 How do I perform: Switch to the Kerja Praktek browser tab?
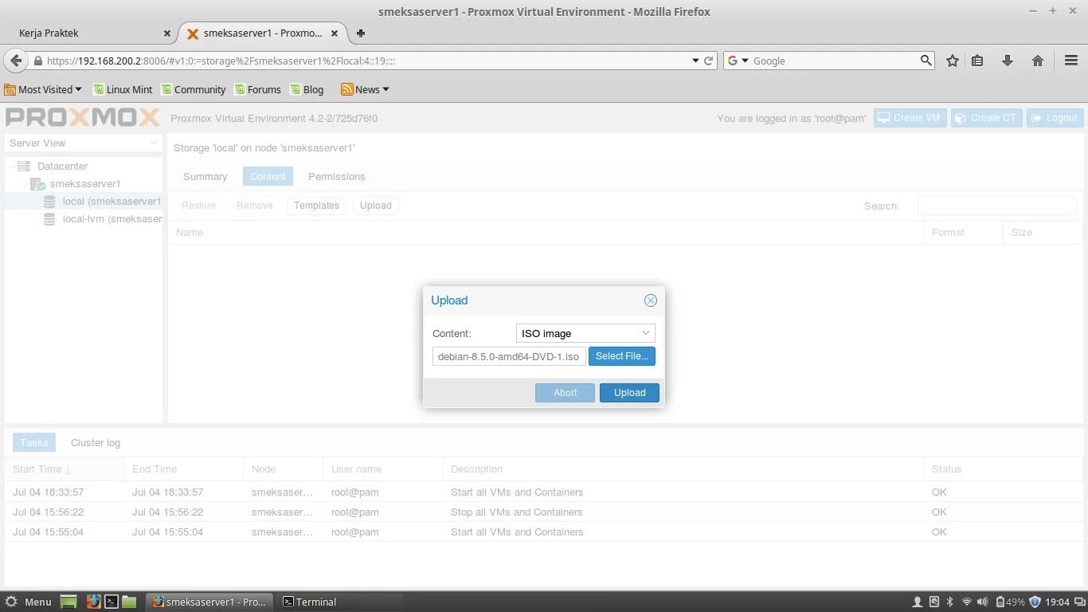click(88, 33)
